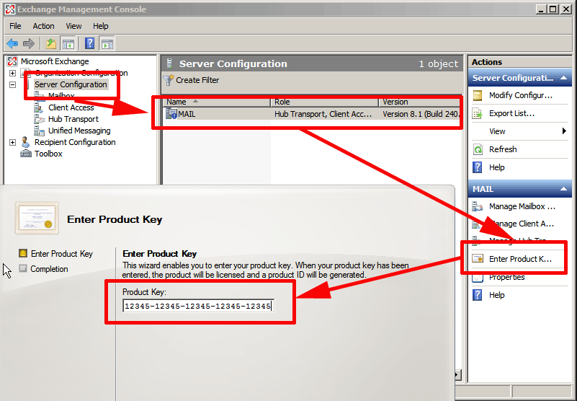Viewport: 577px width, 401px height.
Task: Click the green Refresh action icon
Action: click(478, 149)
